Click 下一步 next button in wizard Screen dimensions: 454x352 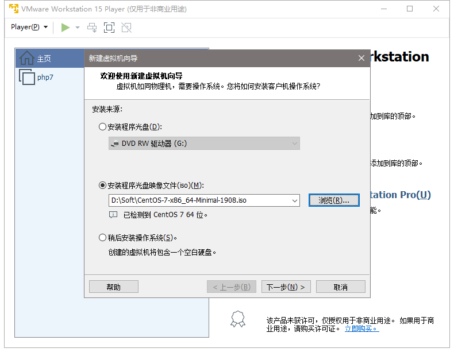(x=286, y=287)
